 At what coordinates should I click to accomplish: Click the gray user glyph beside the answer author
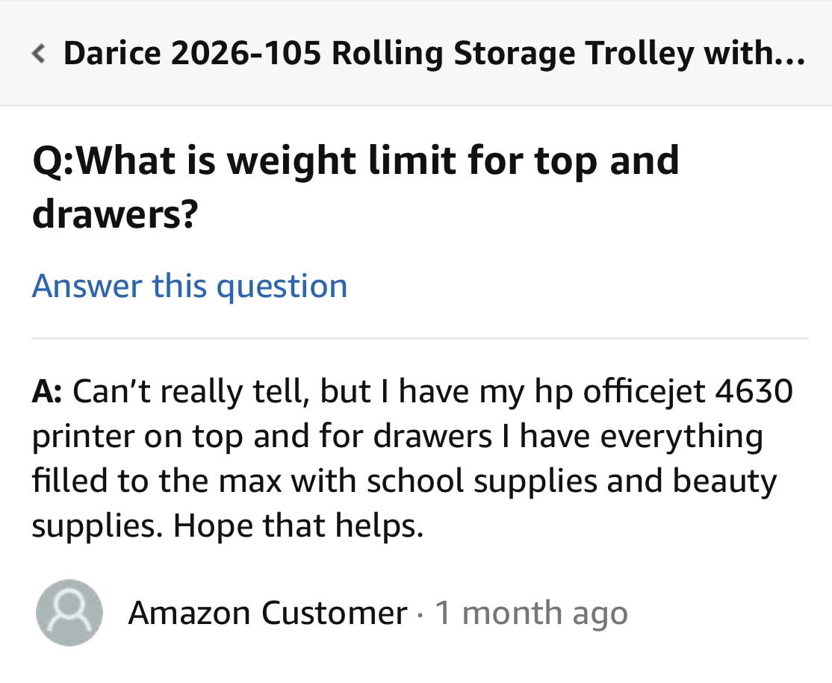(x=69, y=612)
